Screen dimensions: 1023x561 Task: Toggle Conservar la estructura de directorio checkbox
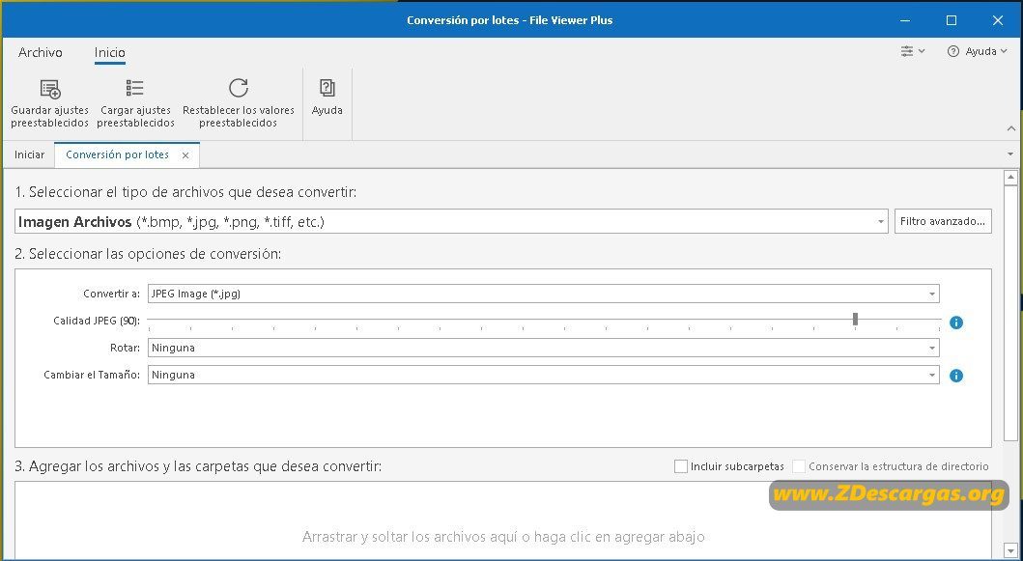[799, 466]
